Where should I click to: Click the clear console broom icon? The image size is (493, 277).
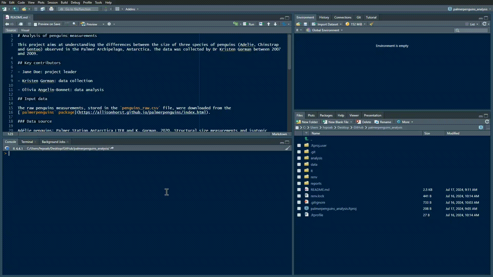tap(288, 148)
